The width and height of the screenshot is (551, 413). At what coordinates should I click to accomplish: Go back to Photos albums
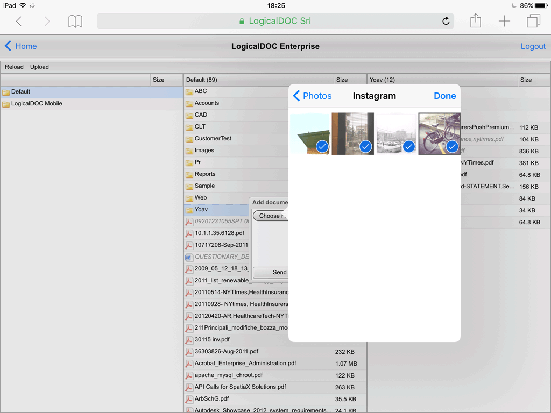click(313, 96)
